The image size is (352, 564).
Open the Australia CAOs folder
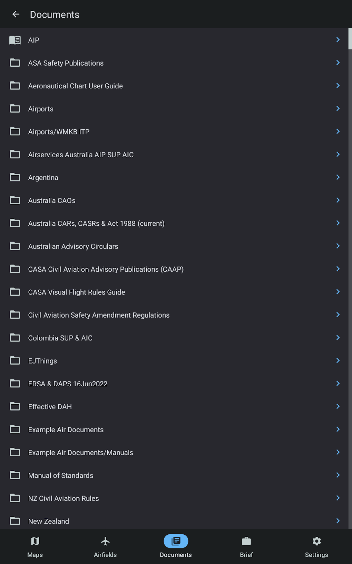(52, 201)
